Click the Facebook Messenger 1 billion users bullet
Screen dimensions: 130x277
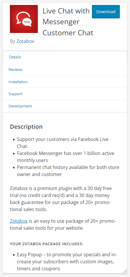[65, 157]
